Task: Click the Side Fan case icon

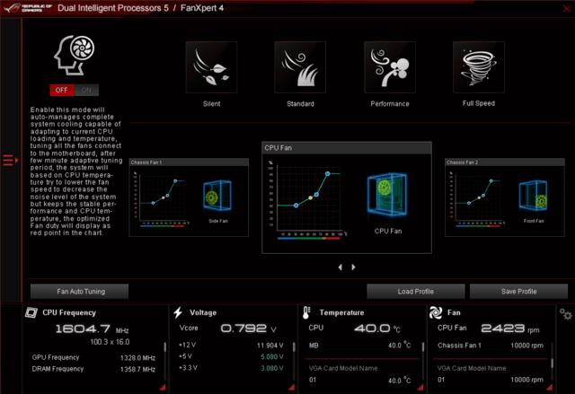Action: pyautogui.click(x=217, y=196)
